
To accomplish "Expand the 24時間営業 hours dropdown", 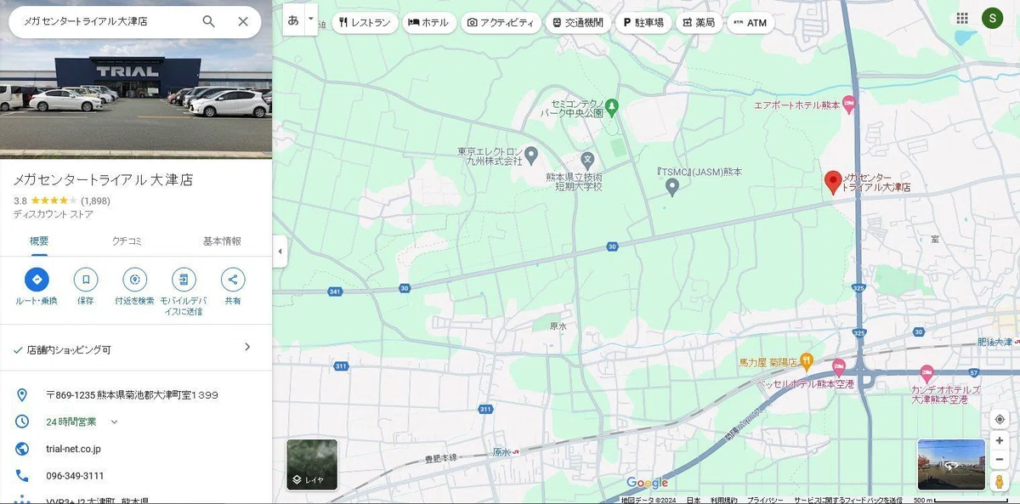I will pyautogui.click(x=114, y=422).
